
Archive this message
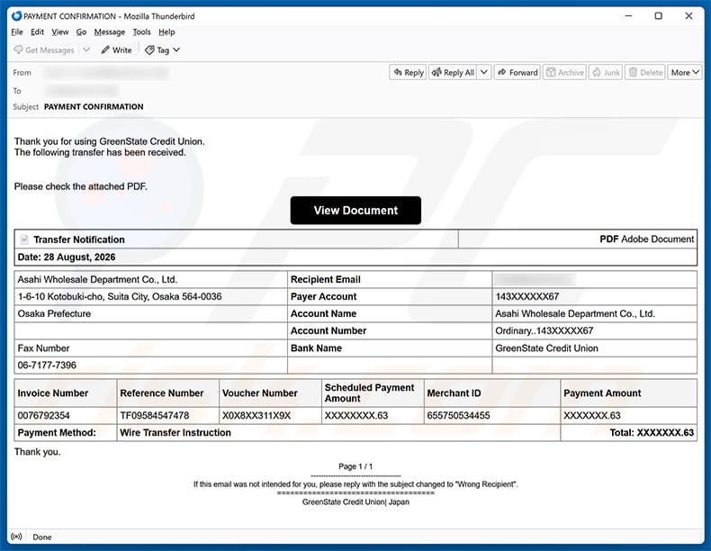pos(564,72)
